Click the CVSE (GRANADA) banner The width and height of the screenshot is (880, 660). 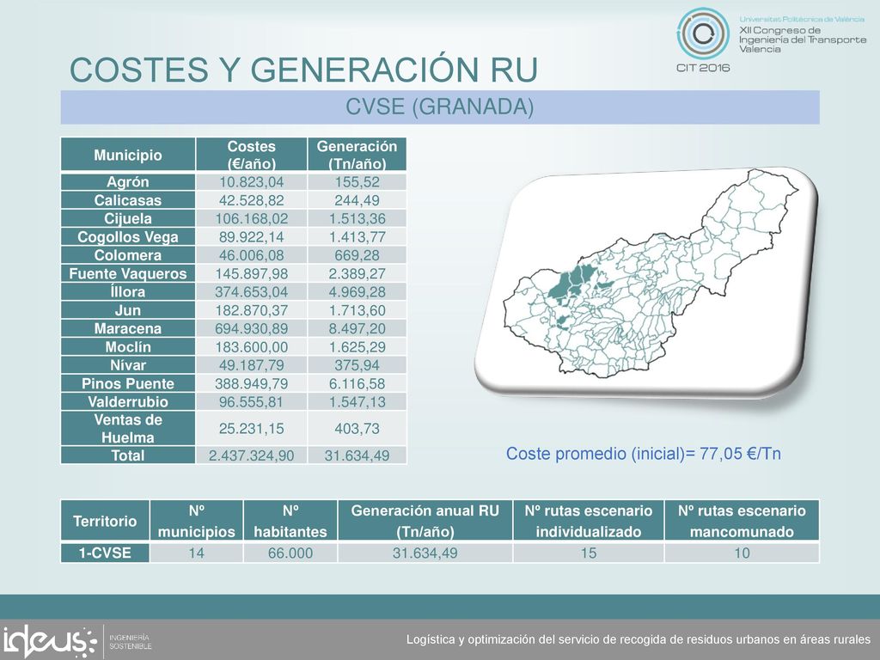click(x=440, y=107)
